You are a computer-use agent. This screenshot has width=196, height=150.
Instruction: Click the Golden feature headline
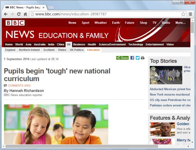[183, 124]
